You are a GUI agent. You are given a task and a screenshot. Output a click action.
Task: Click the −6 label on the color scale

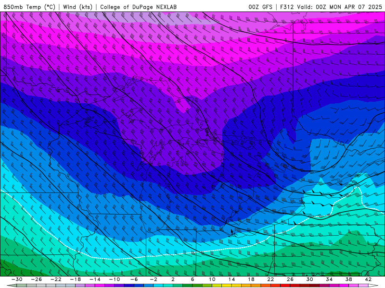point(134,279)
